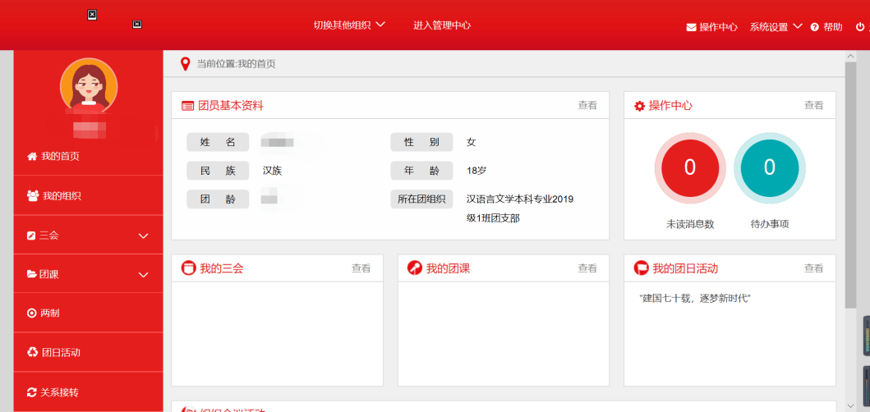The height and width of the screenshot is (412, 870).
Task: Click the scrollbar down arrow
Action: tap(850, 406)
